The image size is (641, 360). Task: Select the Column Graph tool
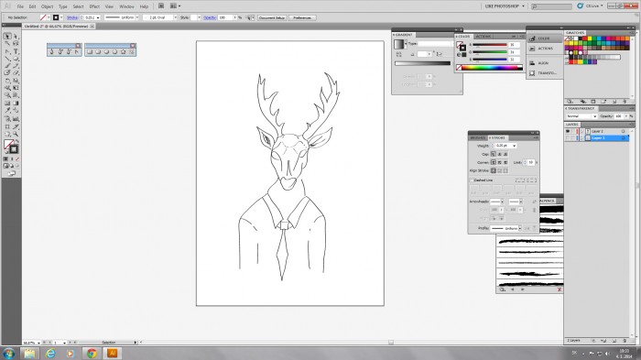(16, 119)
